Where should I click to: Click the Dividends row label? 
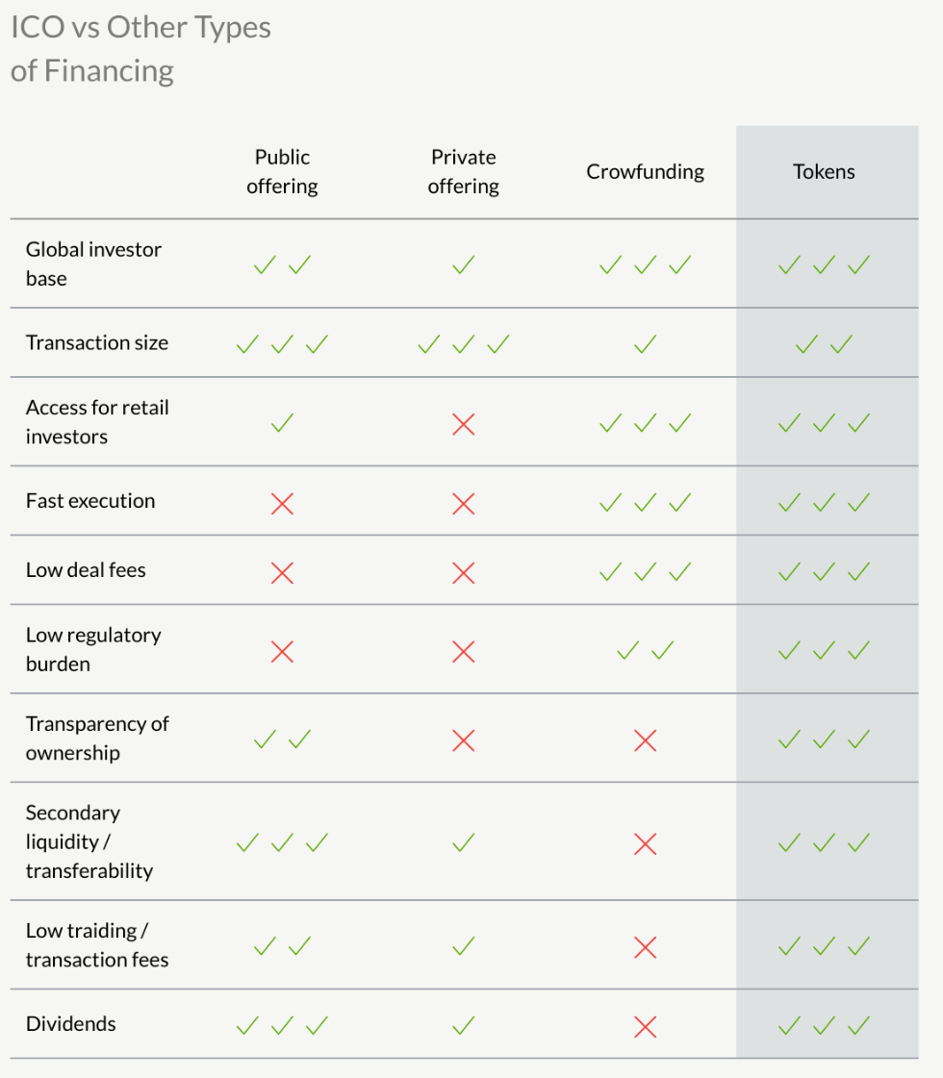(x=70, y=1023)
